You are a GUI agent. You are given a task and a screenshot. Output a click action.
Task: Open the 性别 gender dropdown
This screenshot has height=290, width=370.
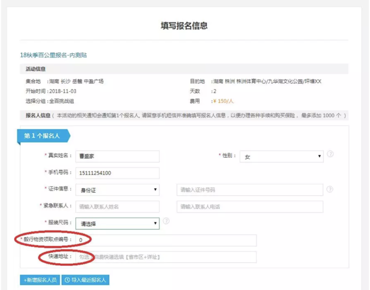(281, 157)
